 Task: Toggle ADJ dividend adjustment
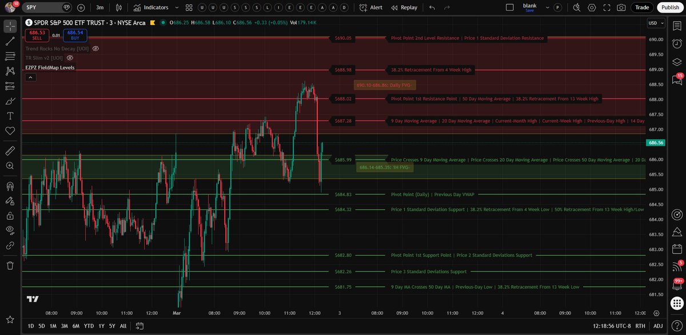click(x=658, y=326)
